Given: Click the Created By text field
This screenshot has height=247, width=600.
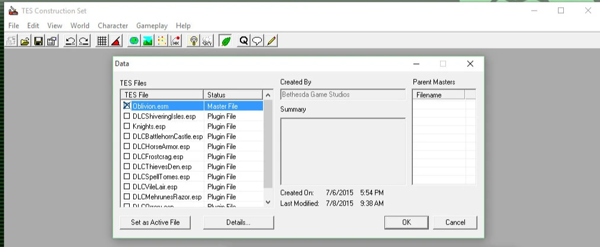Looking at the screenshot, I should [343, 95].
